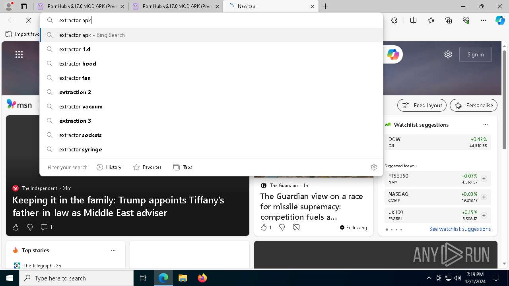Open See watchlist suggestions link

coord(460,229)
